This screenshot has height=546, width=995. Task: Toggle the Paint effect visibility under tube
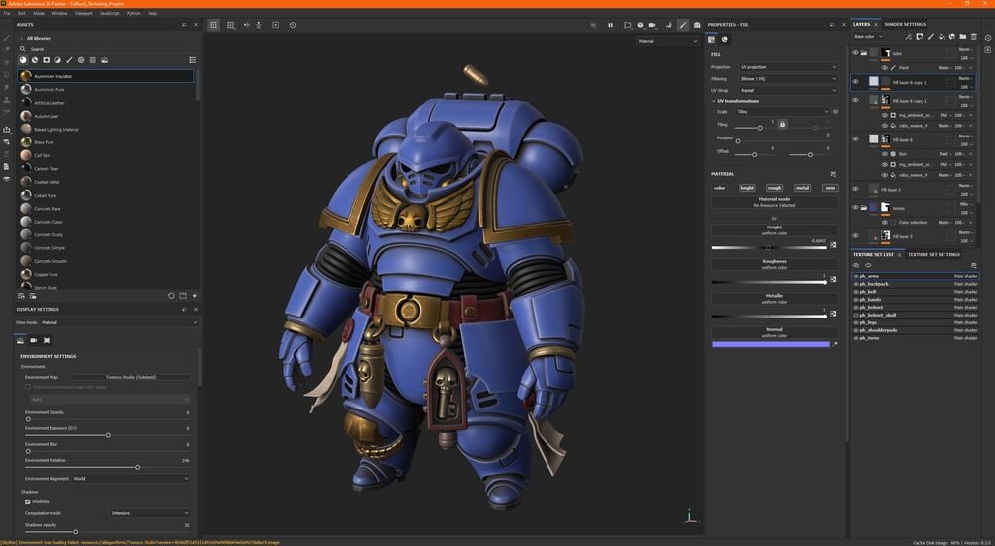click(x=884, y=68)
